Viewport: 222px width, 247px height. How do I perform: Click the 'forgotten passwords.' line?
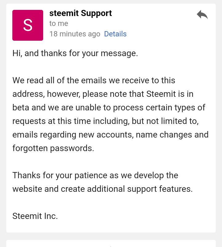[x=53, y=148]
